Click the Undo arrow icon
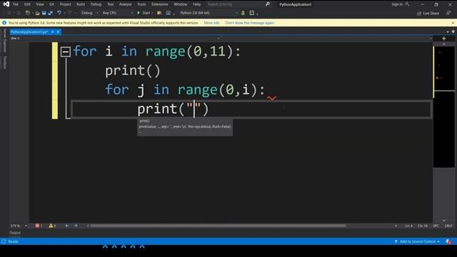Viewport: 457px width, 257px height. [x=59, y=13]
